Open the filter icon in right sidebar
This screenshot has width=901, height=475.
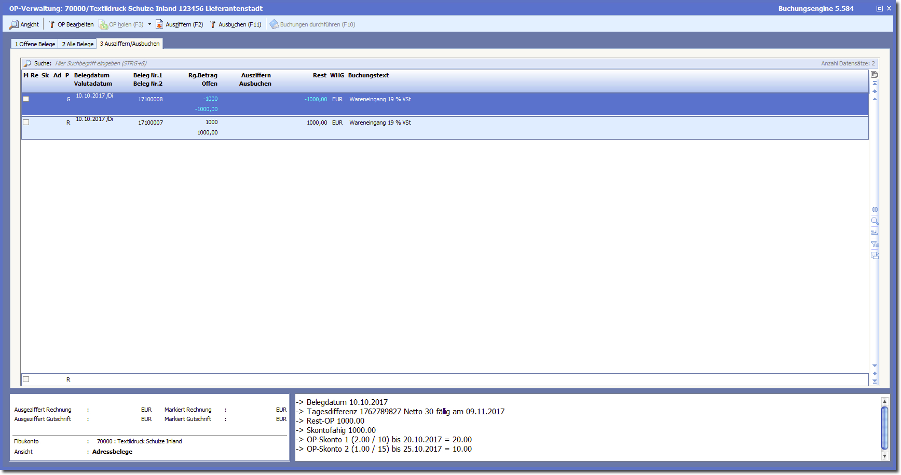coord(875,244)
